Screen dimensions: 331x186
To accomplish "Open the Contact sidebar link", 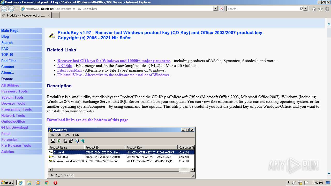I will 21,67.
